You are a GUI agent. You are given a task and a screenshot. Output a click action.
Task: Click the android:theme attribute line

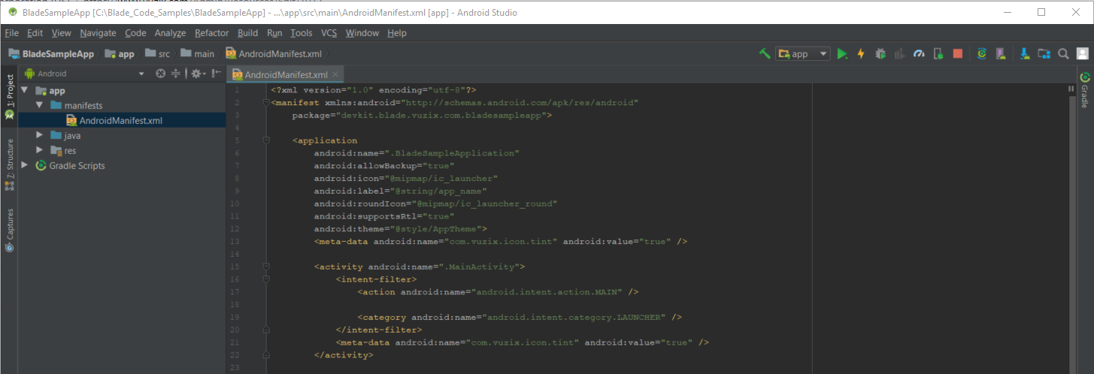tap(401, 229)
